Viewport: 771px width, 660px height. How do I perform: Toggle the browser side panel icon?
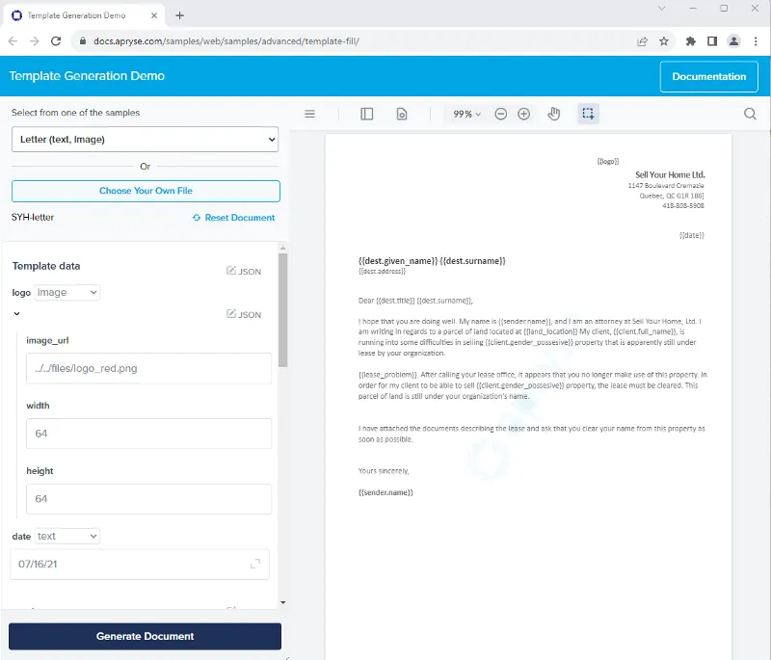pos(712,41)
